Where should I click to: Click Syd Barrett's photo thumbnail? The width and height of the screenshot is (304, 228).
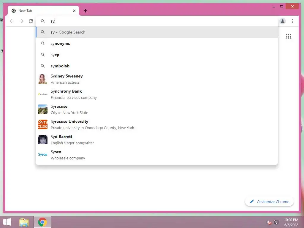43,140
